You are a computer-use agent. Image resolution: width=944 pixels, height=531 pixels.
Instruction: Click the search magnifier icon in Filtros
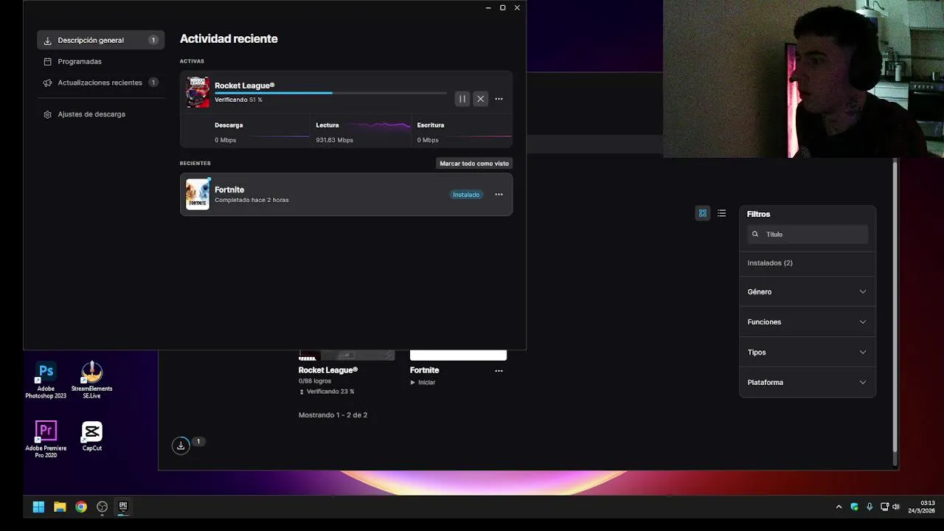pyautogui.click(x=755, y=234)
